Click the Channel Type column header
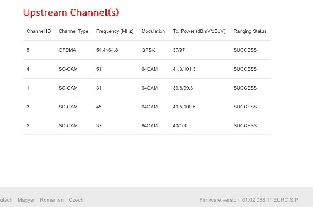The width and height of the screenshot is (313, 207). coord(73,31)
